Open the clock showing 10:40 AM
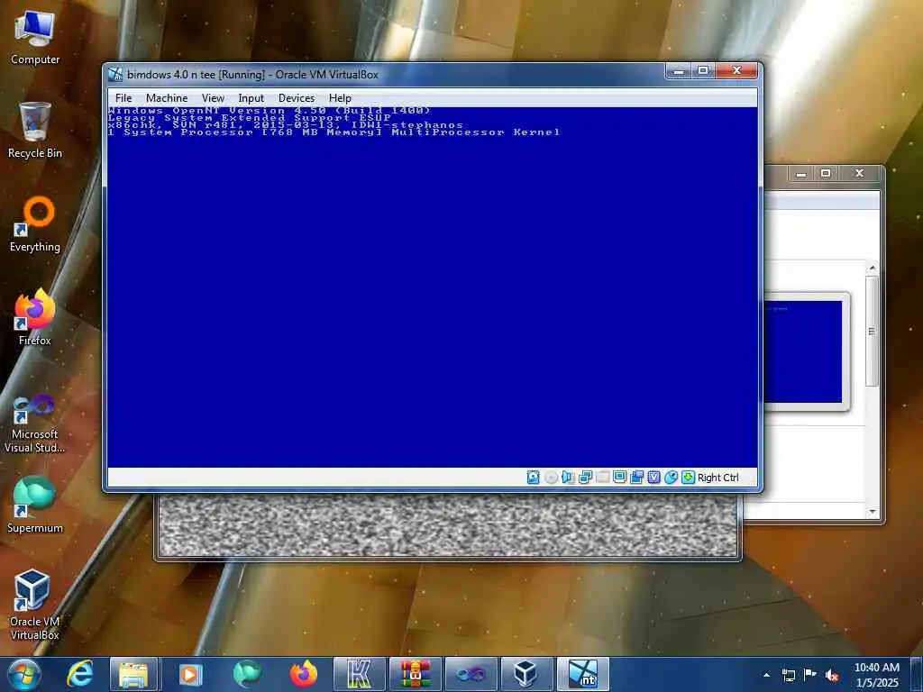Screen dimensions: 923x692 876,675
